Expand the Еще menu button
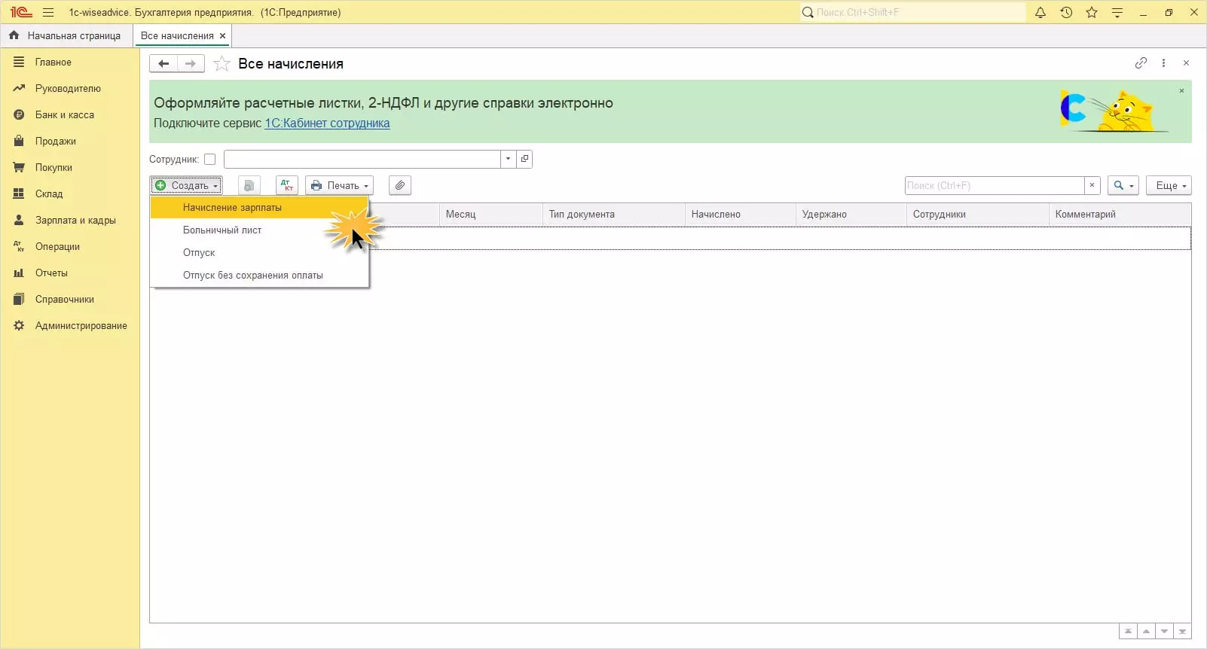Viewport: 1207px width, 649px height. pos(1169,185)
